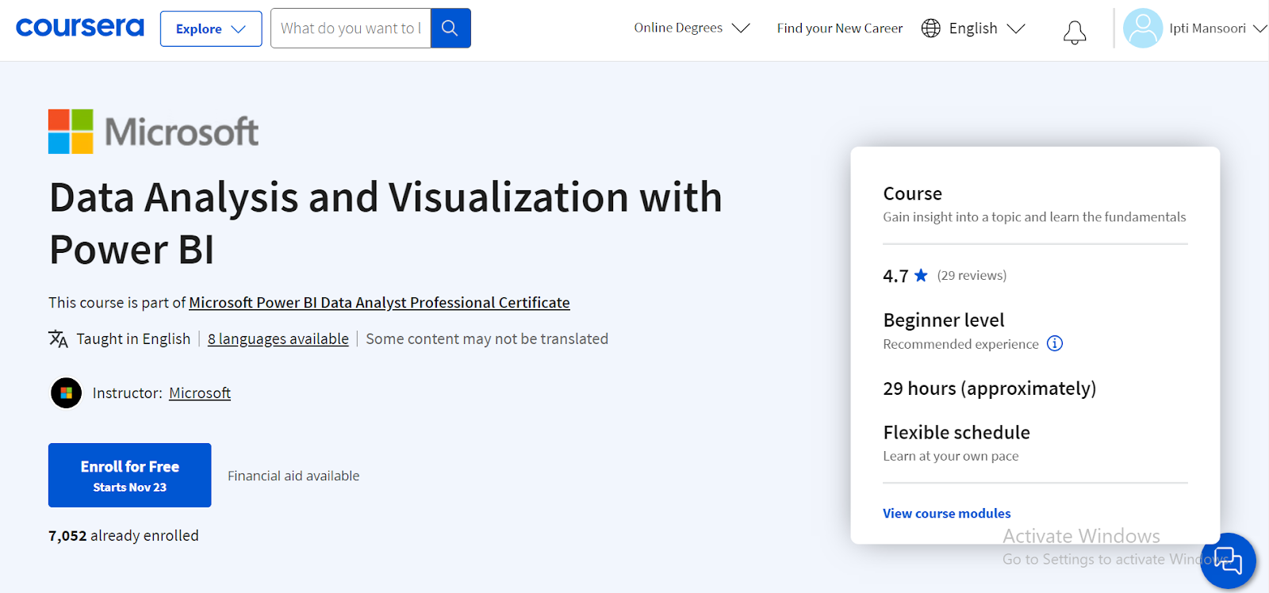The image size is (1269, 593).
Task: Open the Microsoft instructor link
Action: pyautogui.click(x=200, y=393)
